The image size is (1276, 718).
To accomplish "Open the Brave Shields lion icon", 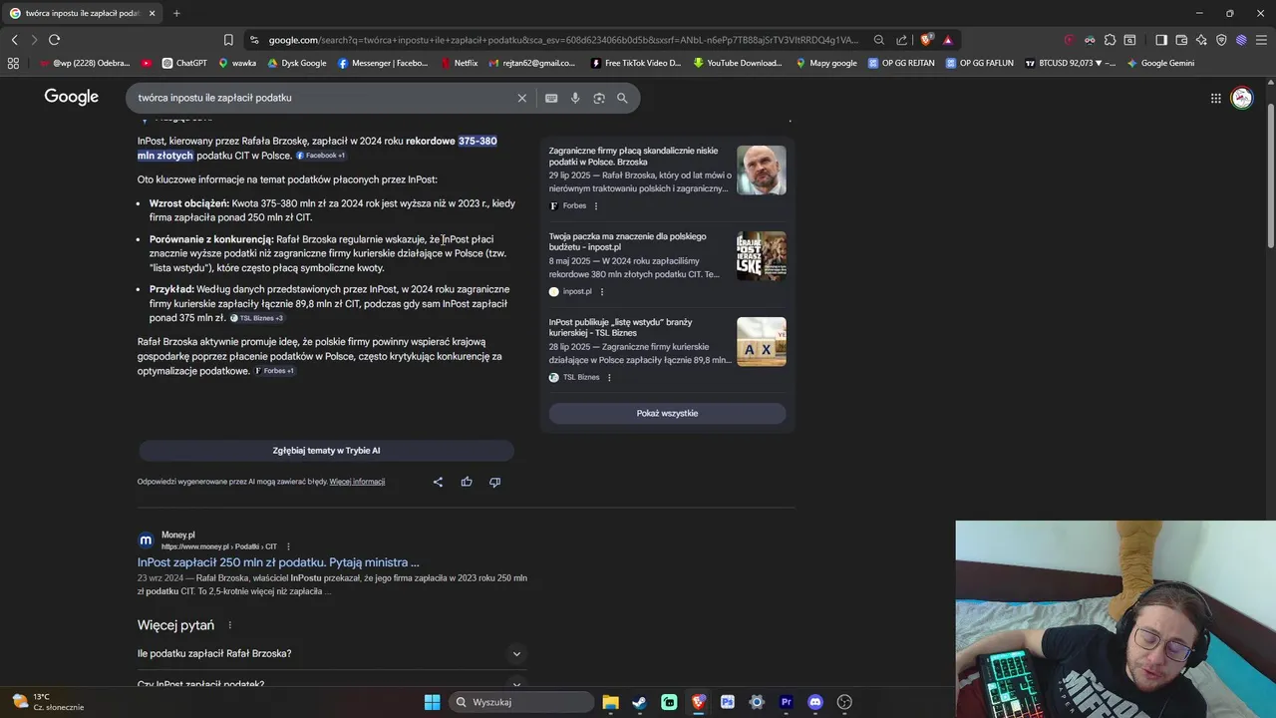I will (x=927, y=40).
